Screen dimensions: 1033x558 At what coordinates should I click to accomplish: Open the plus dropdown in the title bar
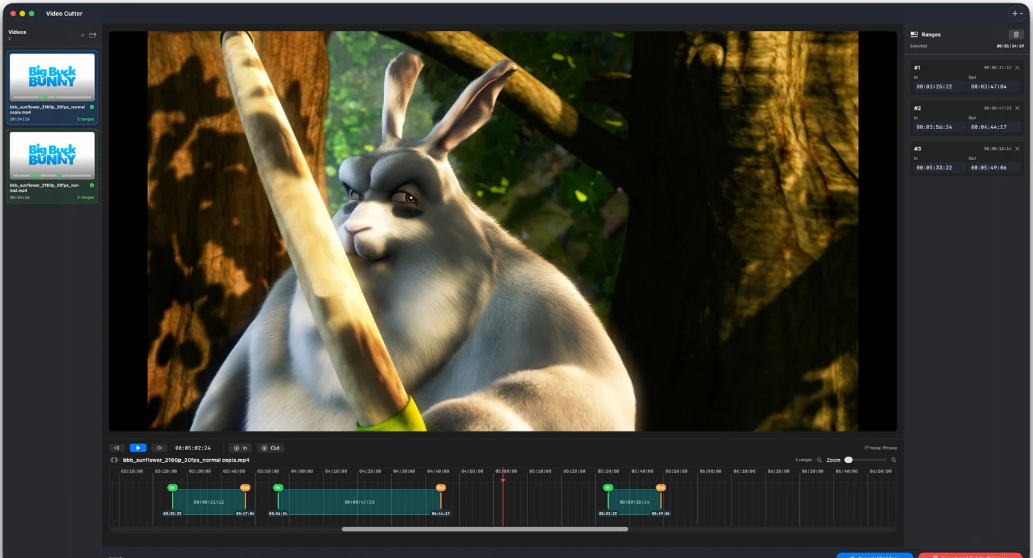click(x=1017, y=13)
